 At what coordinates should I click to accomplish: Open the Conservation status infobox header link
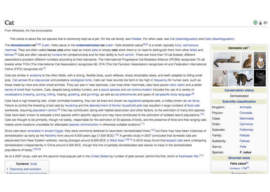[239, 90]
